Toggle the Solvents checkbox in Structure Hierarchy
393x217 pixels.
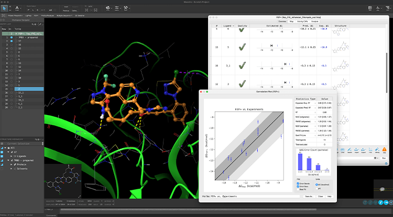2,169
